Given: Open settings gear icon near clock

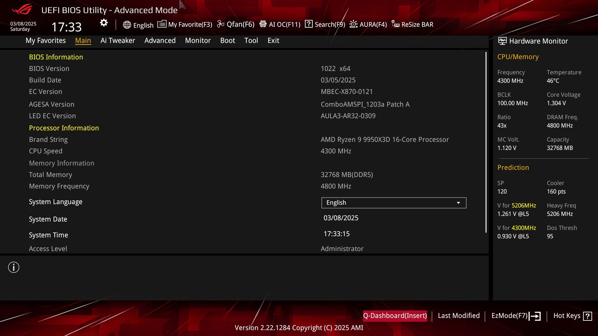Looking at the screenshot, I should click(104, 23).
